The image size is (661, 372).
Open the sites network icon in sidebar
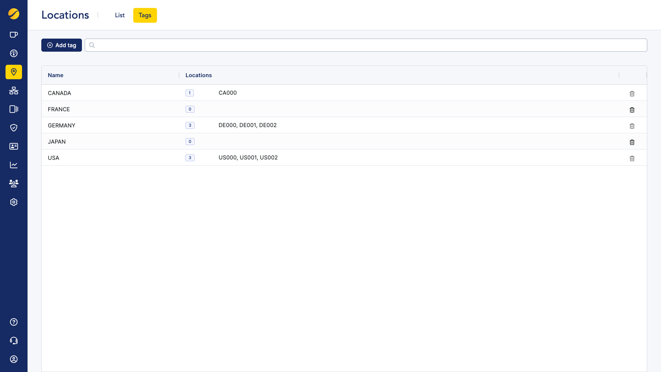(x=14, y=91)
